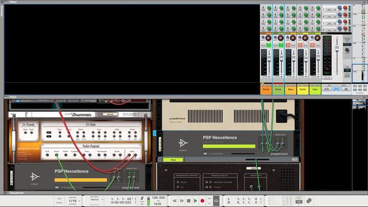Toggle the green Solo on Snare channel
The height and width of the screenshot is (207, 368).
[281, 45]
